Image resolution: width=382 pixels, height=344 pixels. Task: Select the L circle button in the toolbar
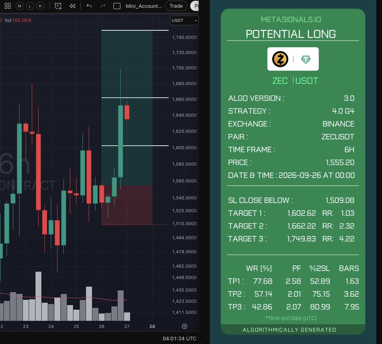click(x=30, y=6)
